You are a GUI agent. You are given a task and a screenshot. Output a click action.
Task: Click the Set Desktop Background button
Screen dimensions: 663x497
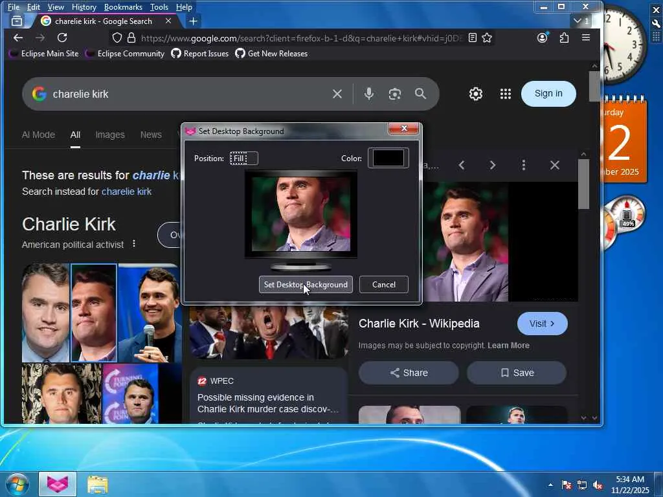(306, 285)
